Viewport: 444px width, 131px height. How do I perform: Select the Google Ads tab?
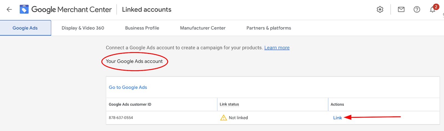point(25,28)
